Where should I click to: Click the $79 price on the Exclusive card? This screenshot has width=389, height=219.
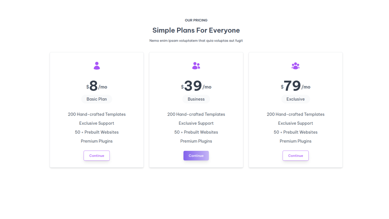(x=295, y=86)
